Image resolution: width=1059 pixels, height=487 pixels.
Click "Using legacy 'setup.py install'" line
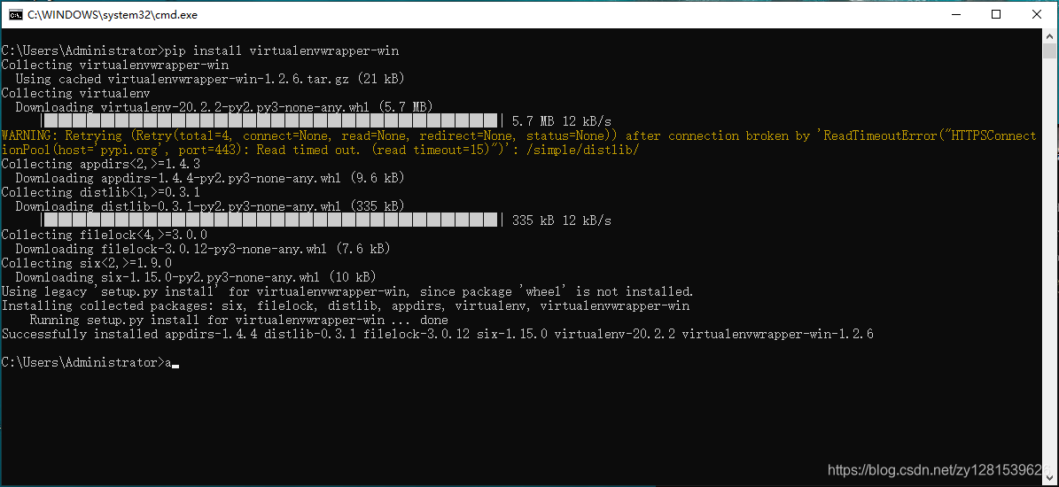click(x=347, y=291)
